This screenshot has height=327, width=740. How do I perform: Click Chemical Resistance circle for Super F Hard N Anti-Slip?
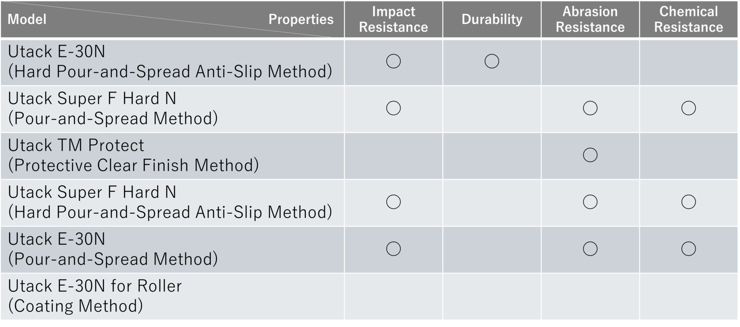point(688,202)
